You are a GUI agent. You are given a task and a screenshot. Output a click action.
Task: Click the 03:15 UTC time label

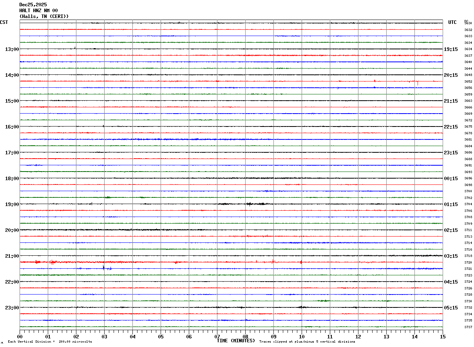pyautogui.click(x=451, y=256)
